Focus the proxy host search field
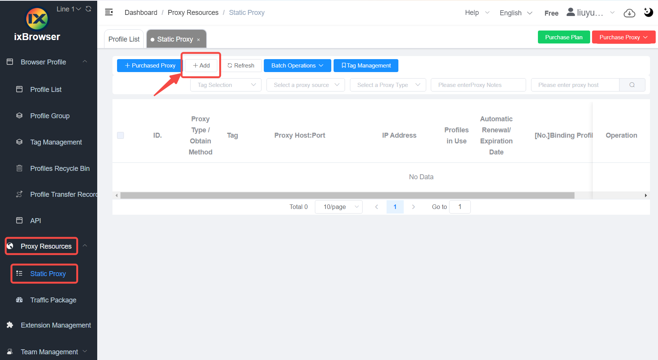The height and width of the screenshot is (360, 658). point(575,85)
